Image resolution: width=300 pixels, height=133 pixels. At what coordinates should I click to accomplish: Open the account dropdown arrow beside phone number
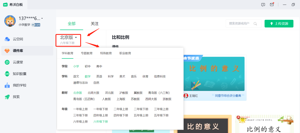pyautogui.click(x=42, y=18)
